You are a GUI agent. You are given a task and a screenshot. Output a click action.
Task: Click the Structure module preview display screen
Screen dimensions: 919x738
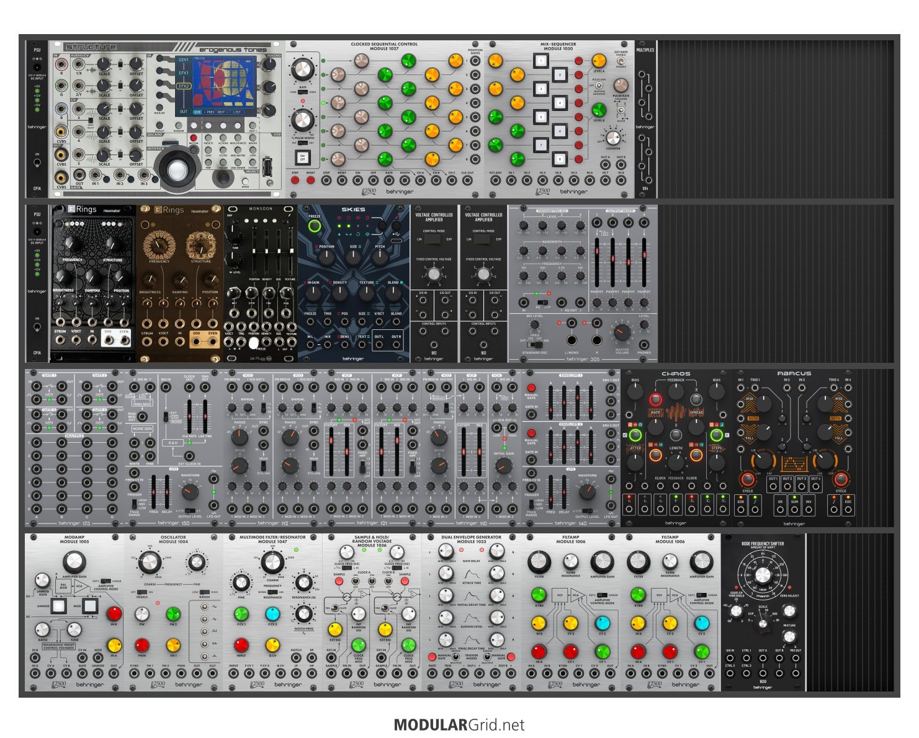223,84
